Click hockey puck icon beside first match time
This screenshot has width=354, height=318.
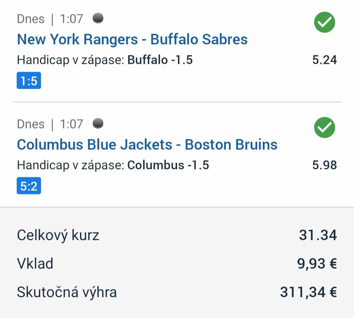click(x=98, y=18)
